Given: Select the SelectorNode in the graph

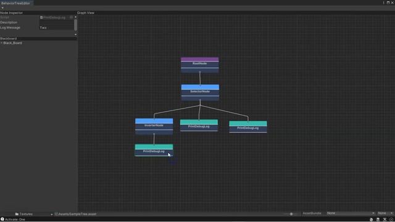Looking at the screenshot, I should click(200, 92).
